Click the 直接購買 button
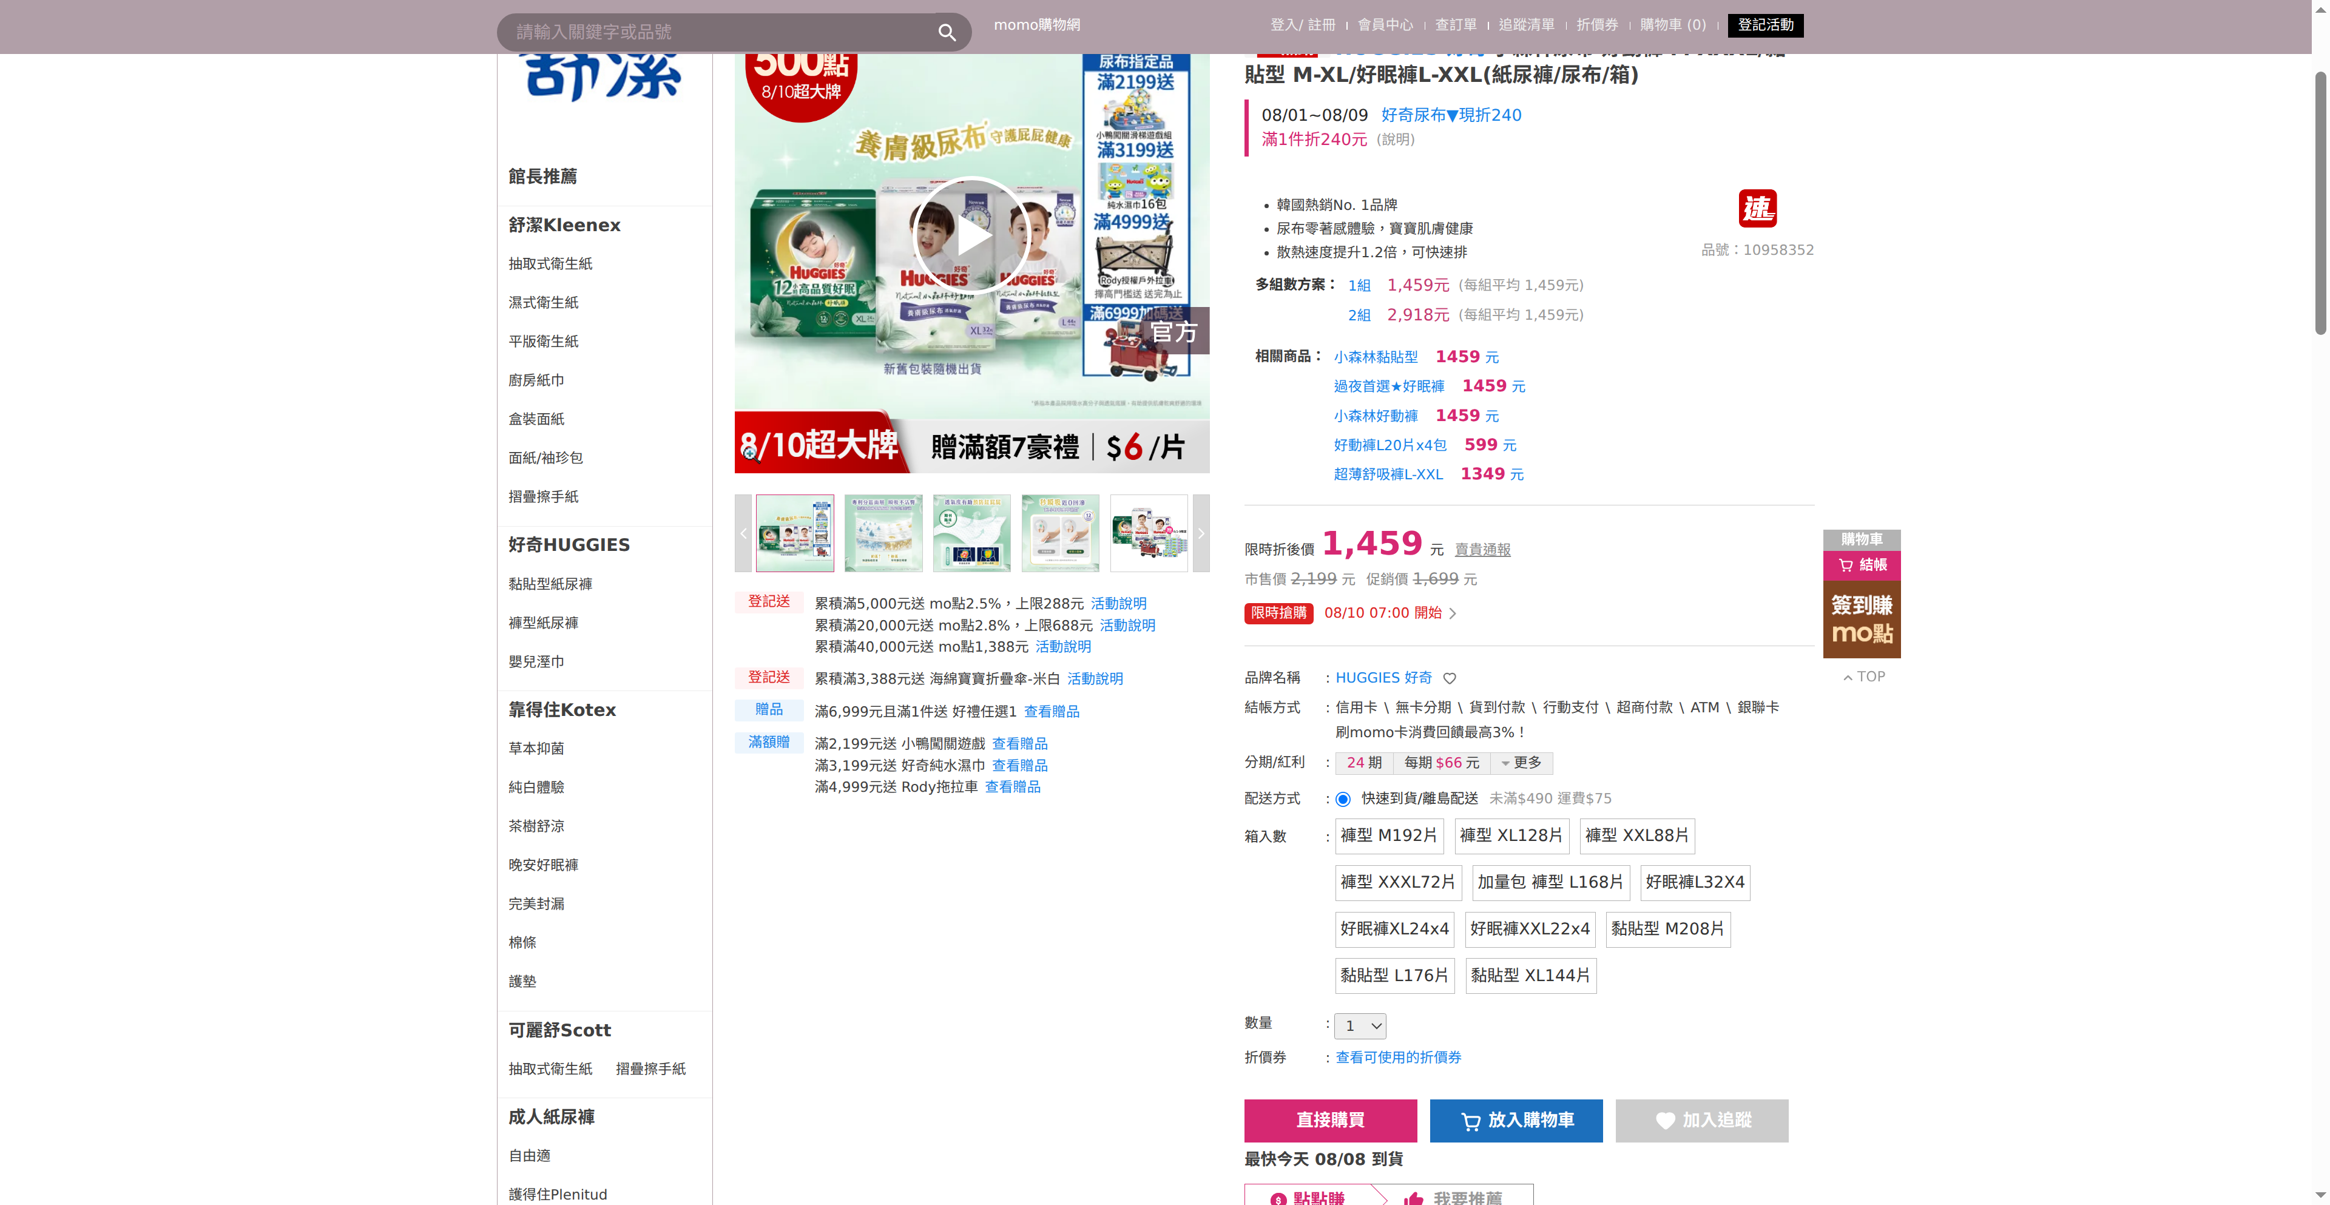 (1329, 1120)
